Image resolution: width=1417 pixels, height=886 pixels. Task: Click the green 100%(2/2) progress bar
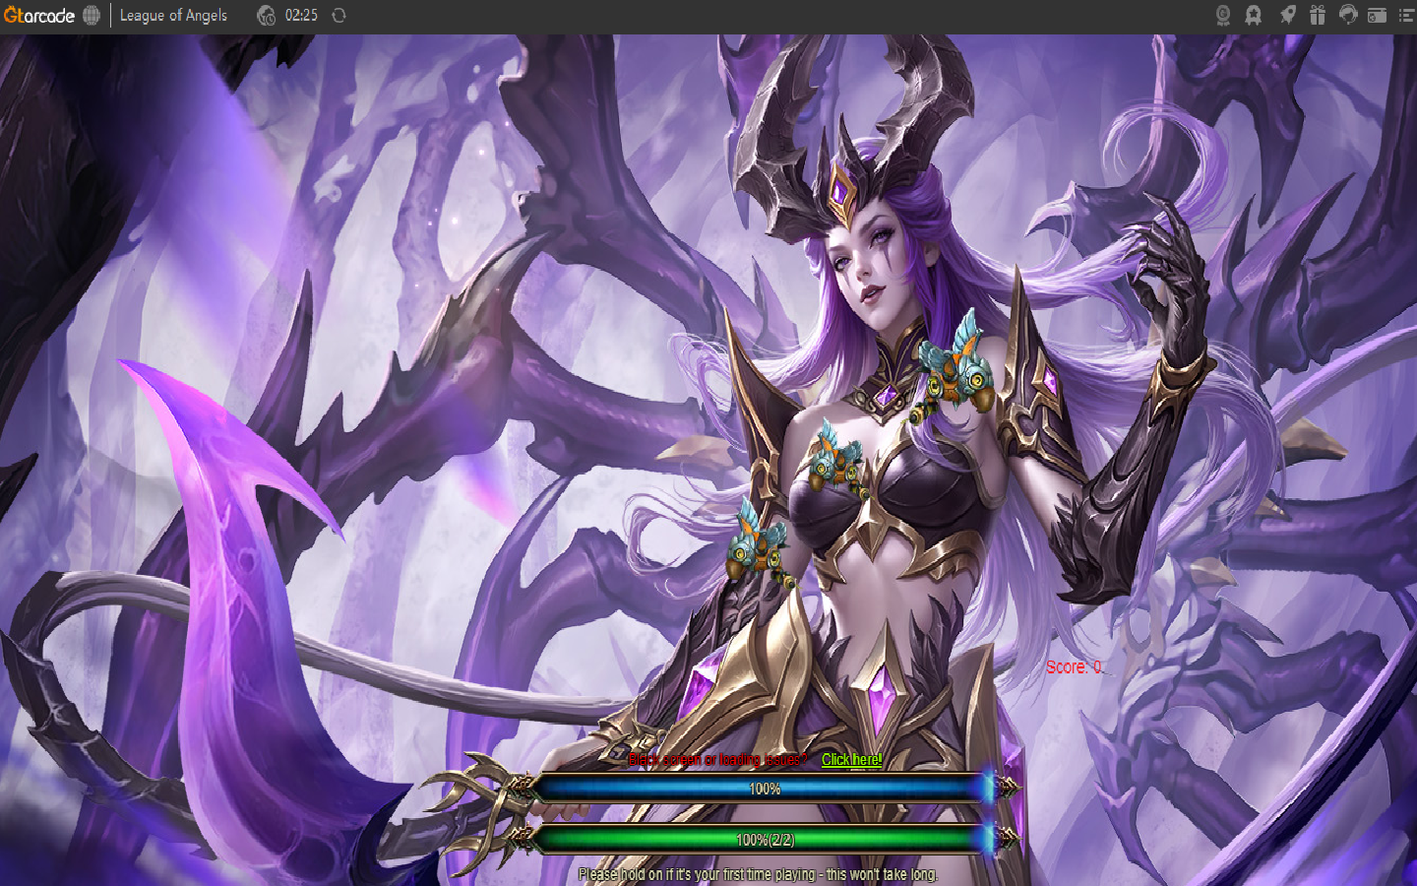[764, 840]
